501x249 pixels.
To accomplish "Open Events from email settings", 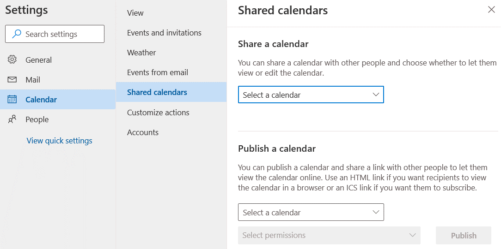I will coord(157,72).
